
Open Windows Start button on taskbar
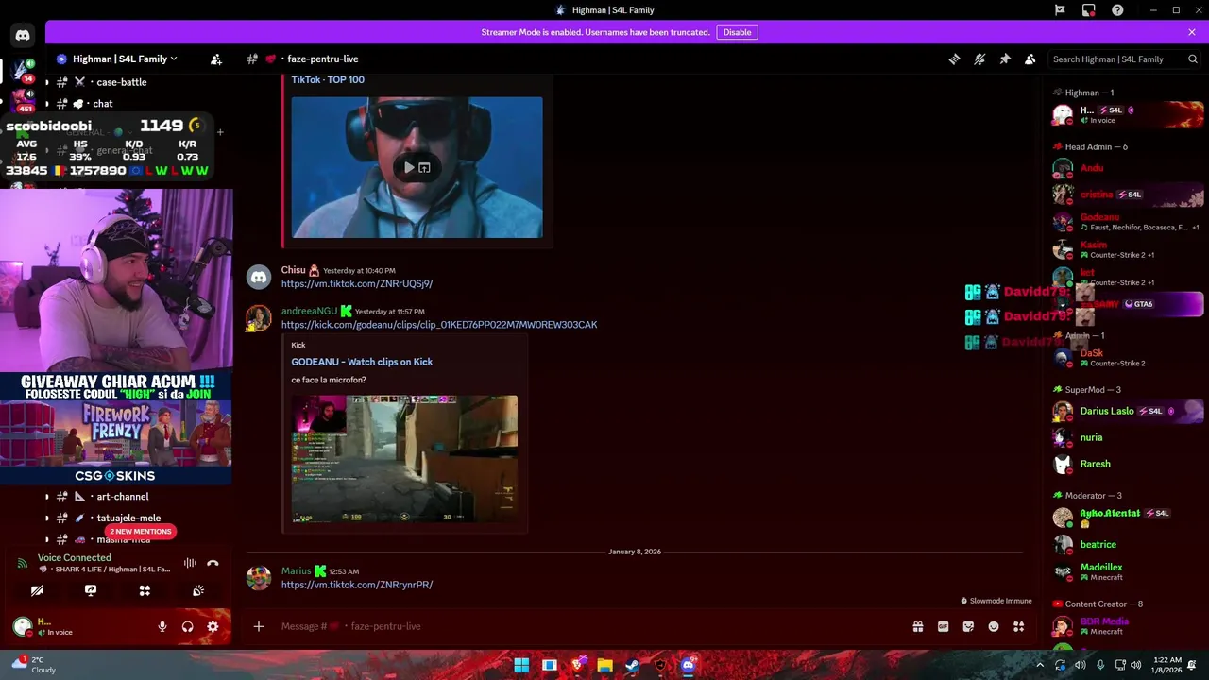pos(521,665)
